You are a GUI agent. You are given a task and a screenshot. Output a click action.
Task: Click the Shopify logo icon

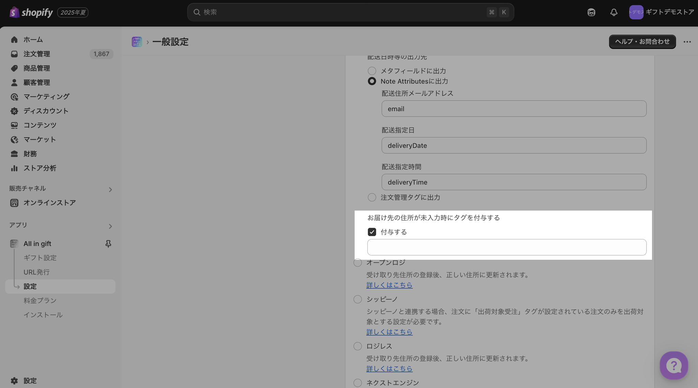click(14, 12)
